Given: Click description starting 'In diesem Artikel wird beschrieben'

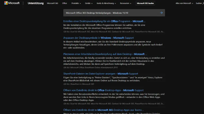Looking at the screenshot, I should point(113,45).
